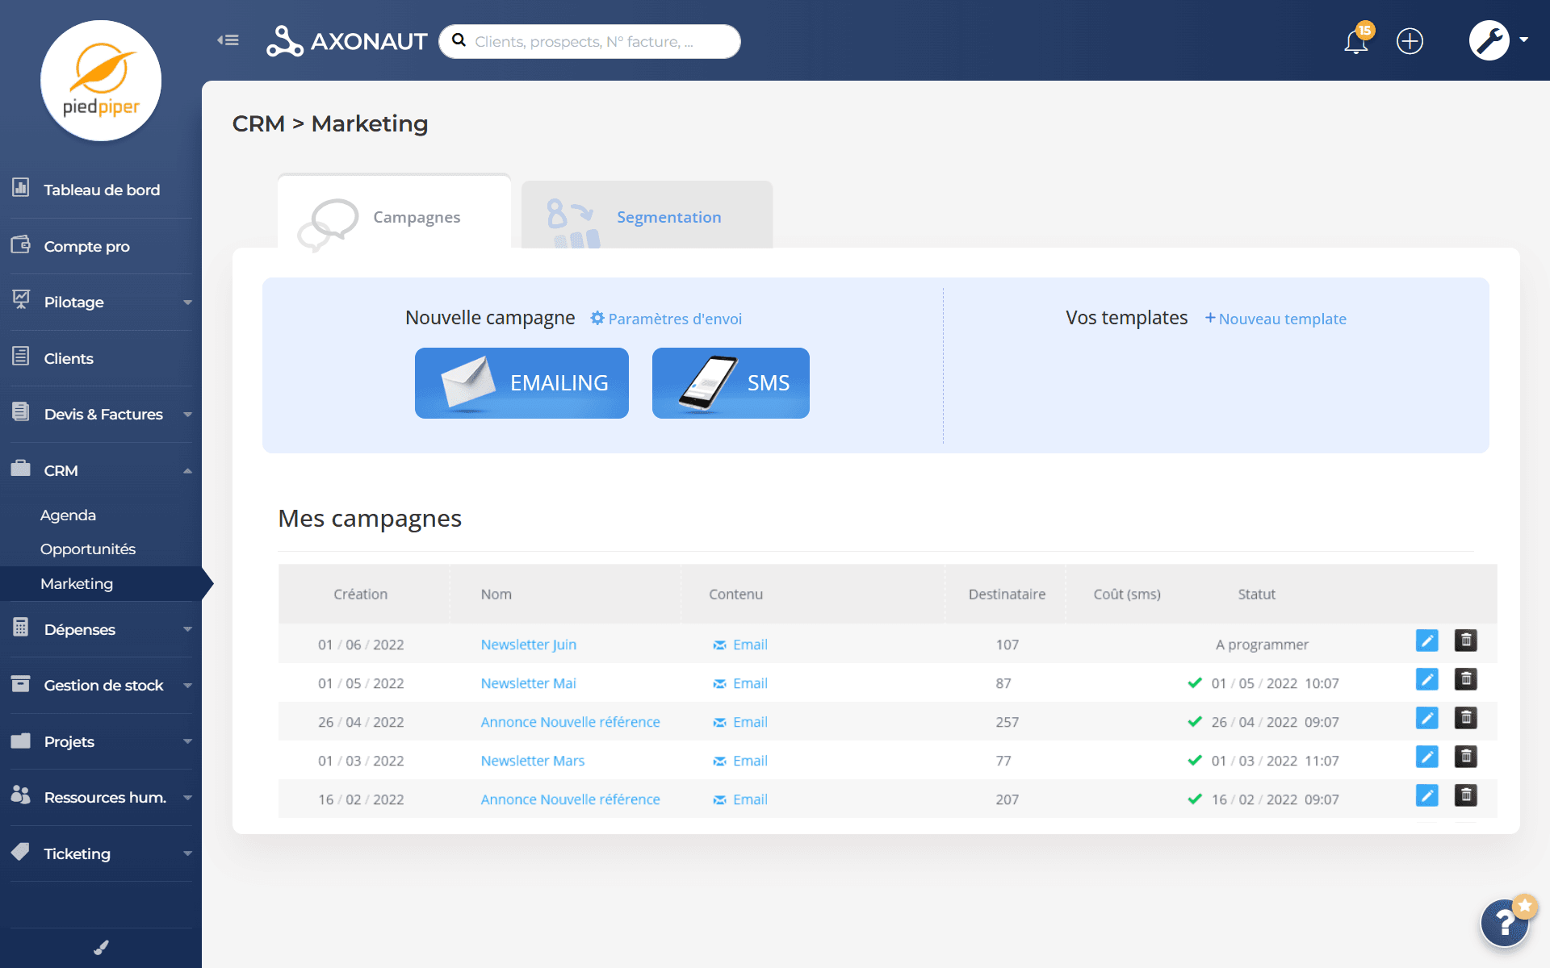1550x968 pixels.
Task: Start a new EMAILING campaign
Action: point(522,383)
